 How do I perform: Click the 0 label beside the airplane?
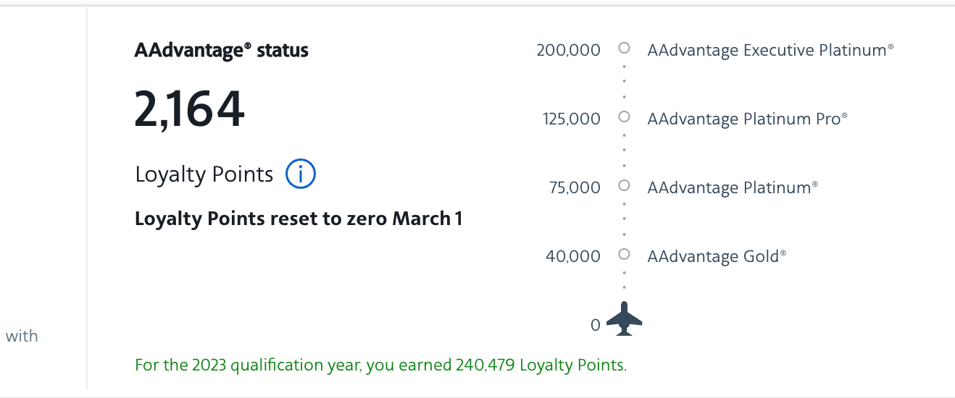596,326
